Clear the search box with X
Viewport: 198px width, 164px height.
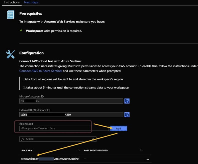[93, 139]
